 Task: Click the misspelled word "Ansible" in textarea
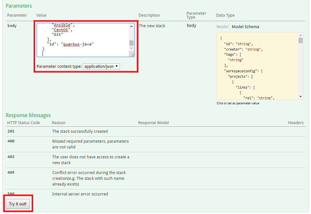(x=62, y=25)
